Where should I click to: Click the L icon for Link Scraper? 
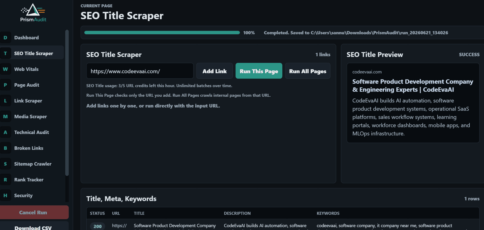(x=5, y=101)
